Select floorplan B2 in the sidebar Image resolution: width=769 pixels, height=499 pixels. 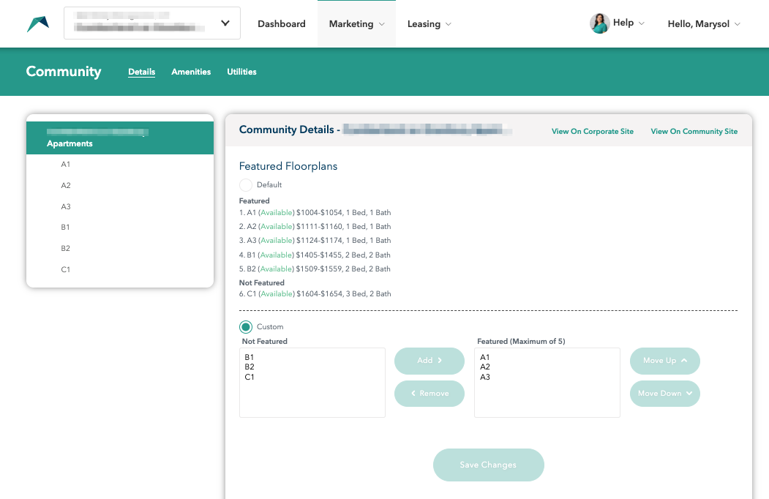click(66, 248)
